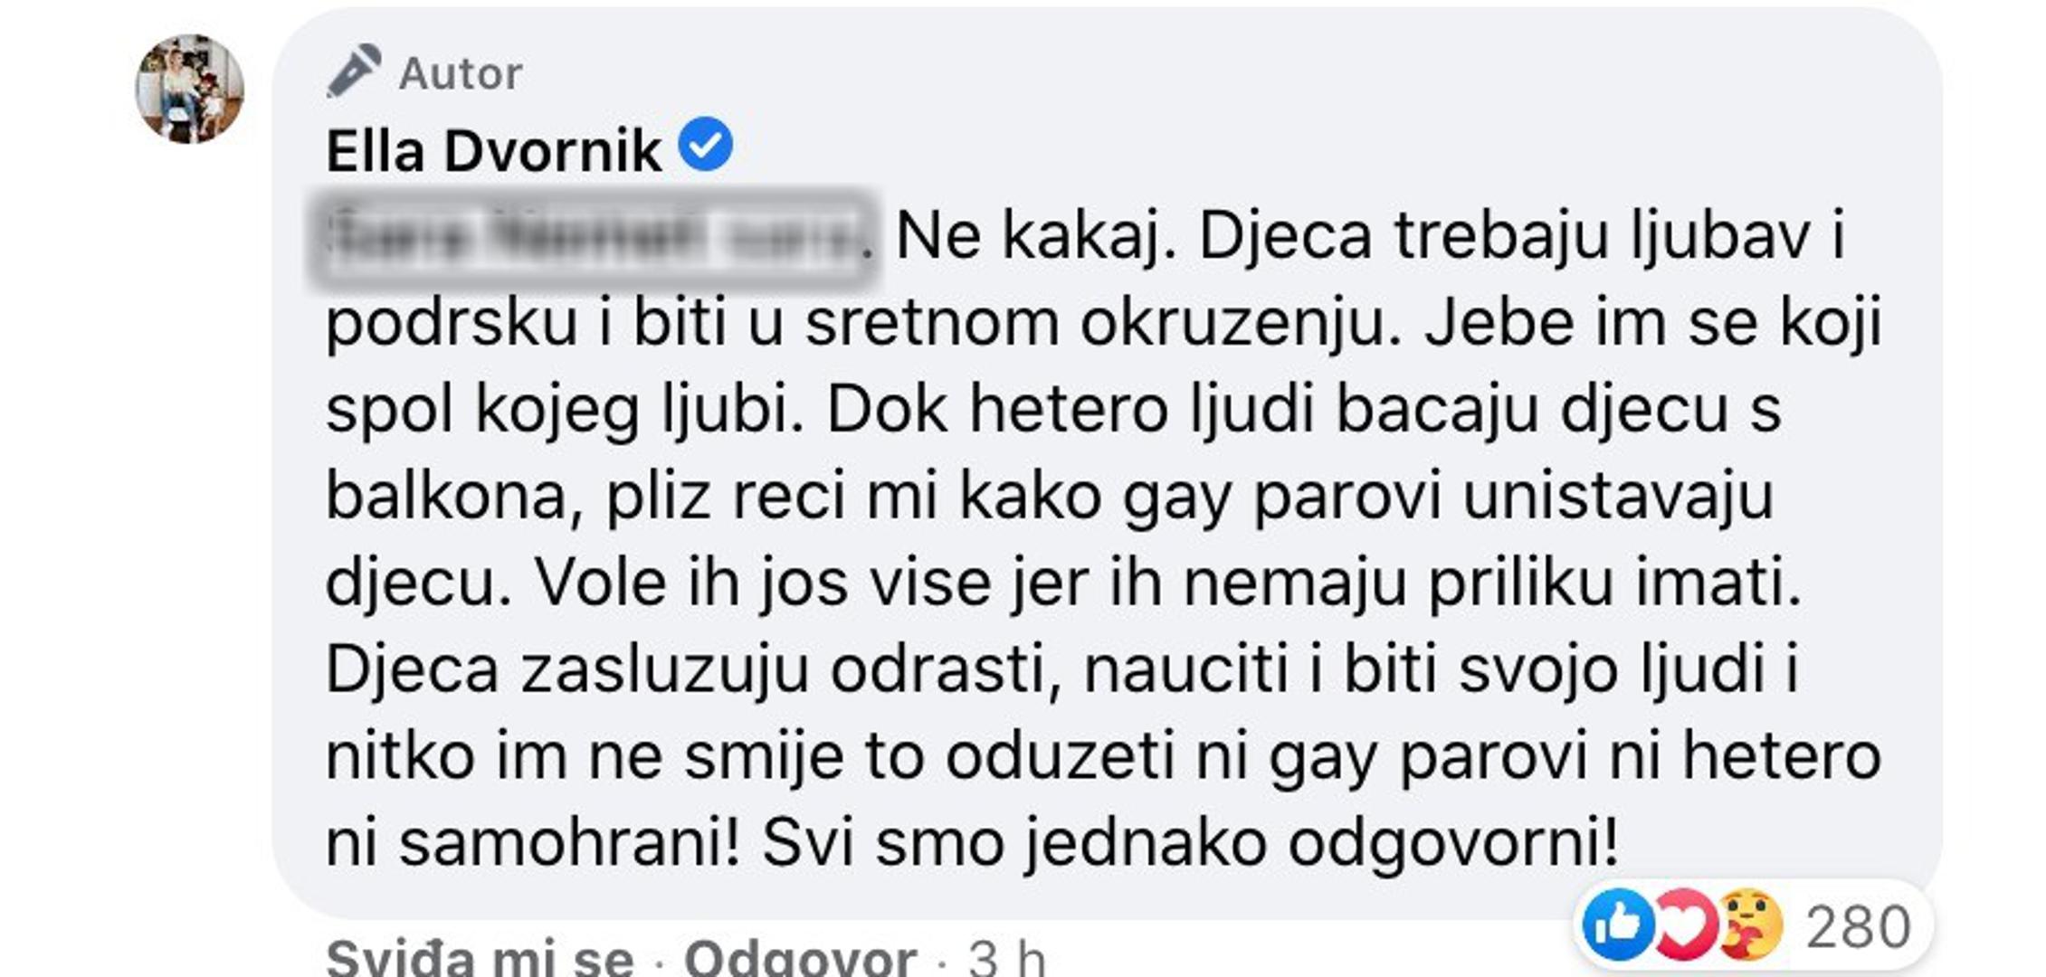Open Ella Dvornik's profile name link
The width and height of the screenshot is (2046, 977).
click(x=493, y=150)
